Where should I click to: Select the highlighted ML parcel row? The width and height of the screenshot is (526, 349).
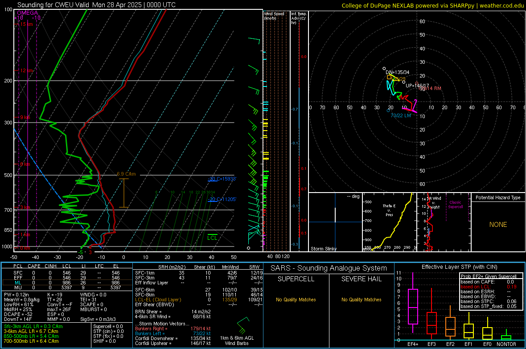67,283
